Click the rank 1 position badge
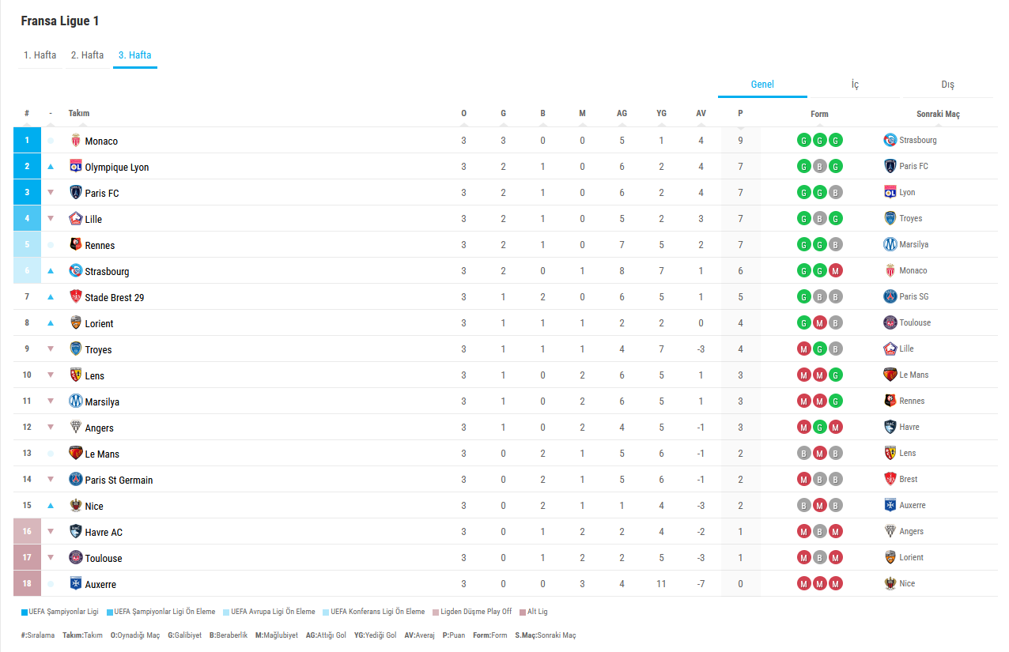1009x652 pixels. (x=27, y=141)
